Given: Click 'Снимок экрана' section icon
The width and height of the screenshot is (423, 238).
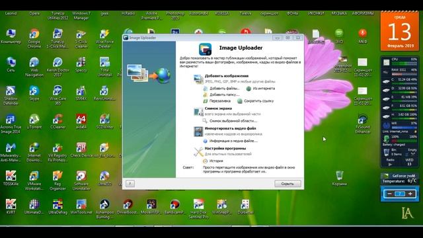Looking at the screenshot, I should [x=198, y=112].
